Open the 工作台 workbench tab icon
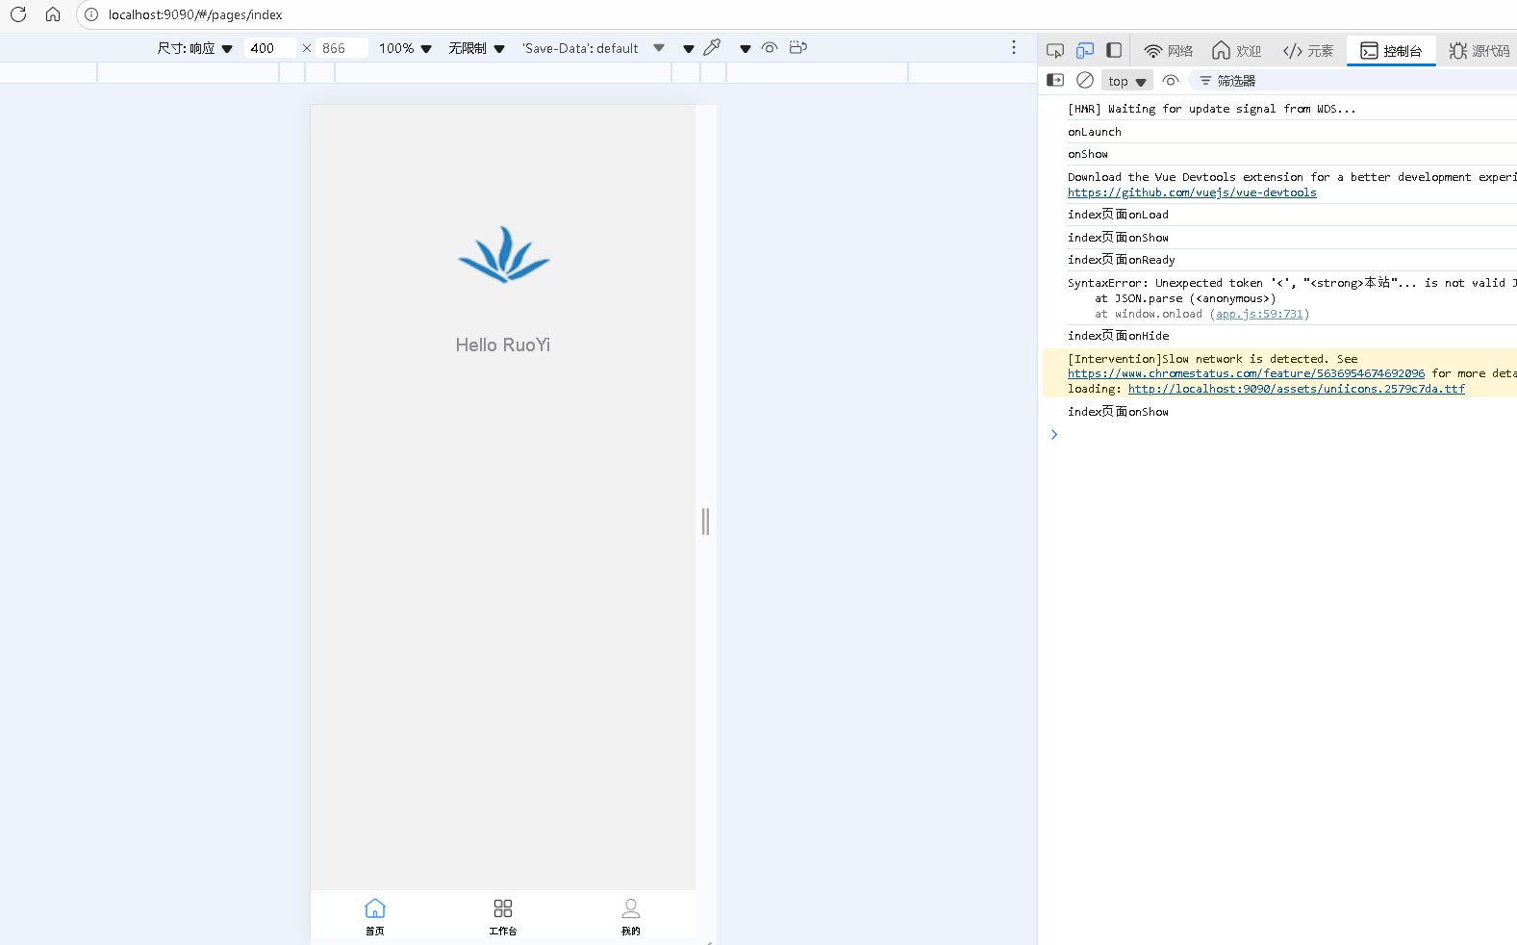This screenshot has width=1517, height=945. (x=503, y=915)
